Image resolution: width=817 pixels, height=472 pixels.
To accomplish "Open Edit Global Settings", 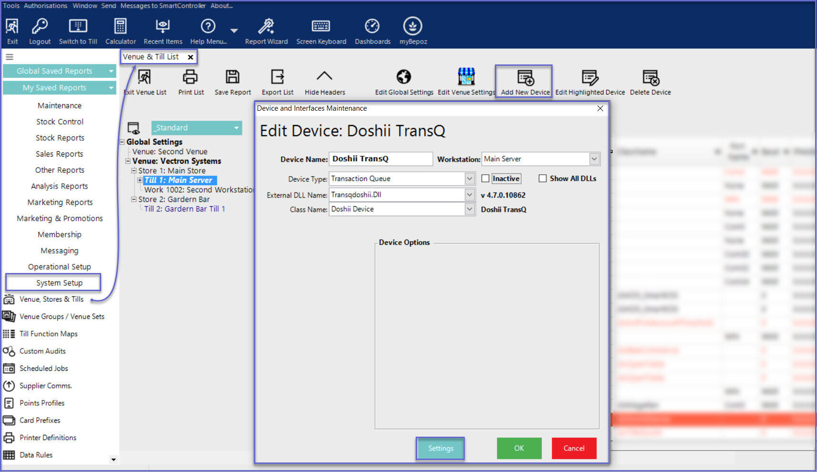I will tap(404, 82).
